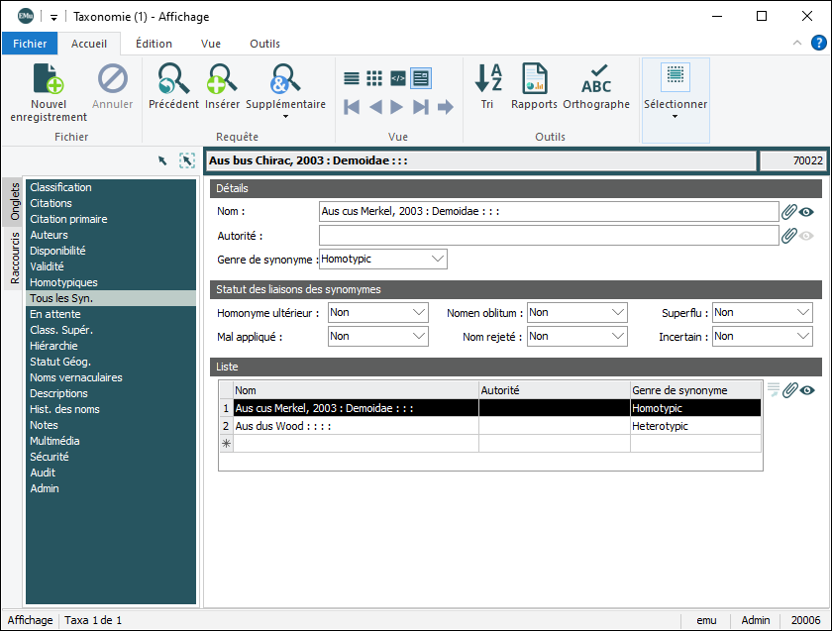Viewport: 832px width, 631px height.
Task: Click the Insérer search icon
Action: coord(222,79)
